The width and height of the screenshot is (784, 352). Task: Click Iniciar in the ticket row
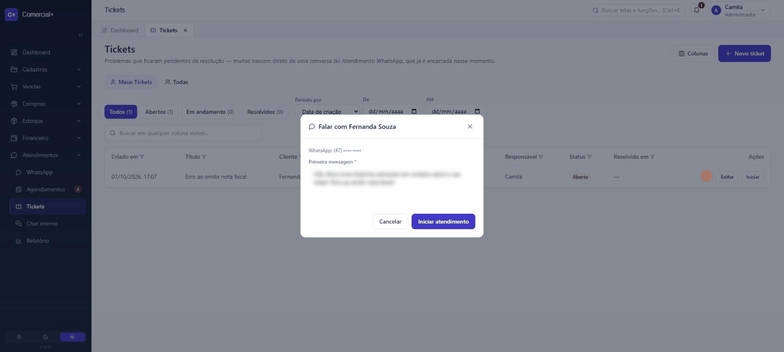click(x=752, y=177)
